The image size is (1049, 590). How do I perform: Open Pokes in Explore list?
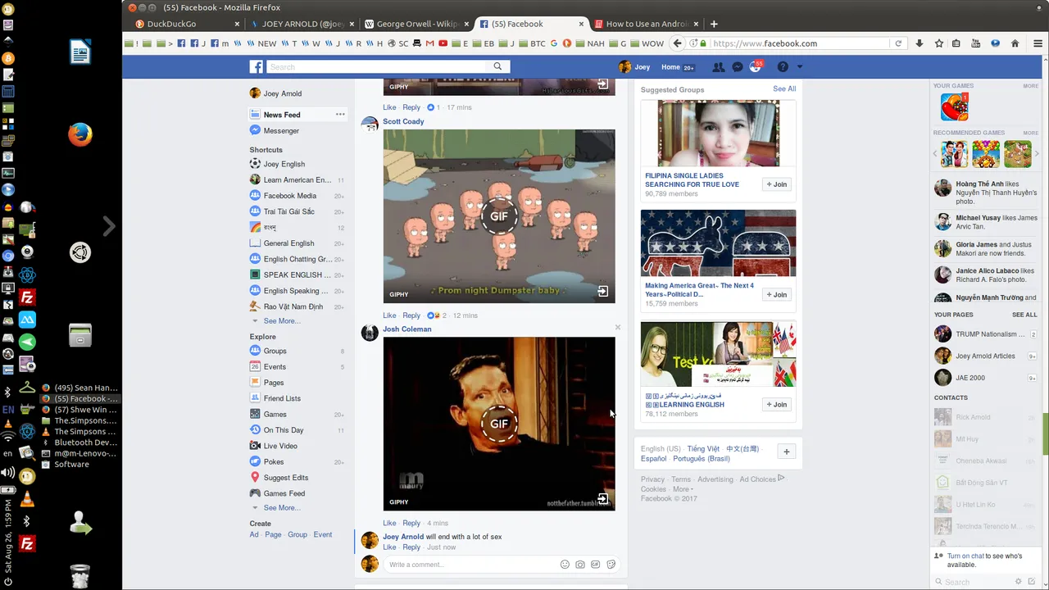[274, 461]
